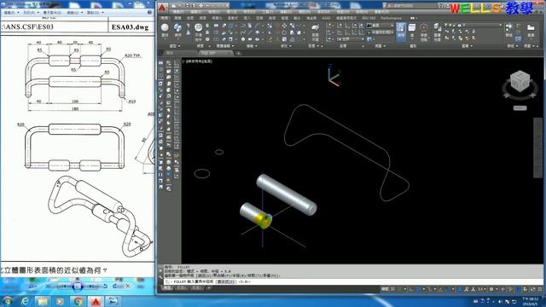
Task: Click rotate counterclockwise in photo viewer
Action: [x=105, y=286]
